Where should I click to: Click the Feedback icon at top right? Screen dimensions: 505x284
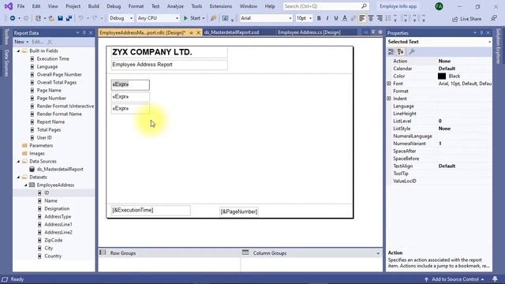pos(494,18)
